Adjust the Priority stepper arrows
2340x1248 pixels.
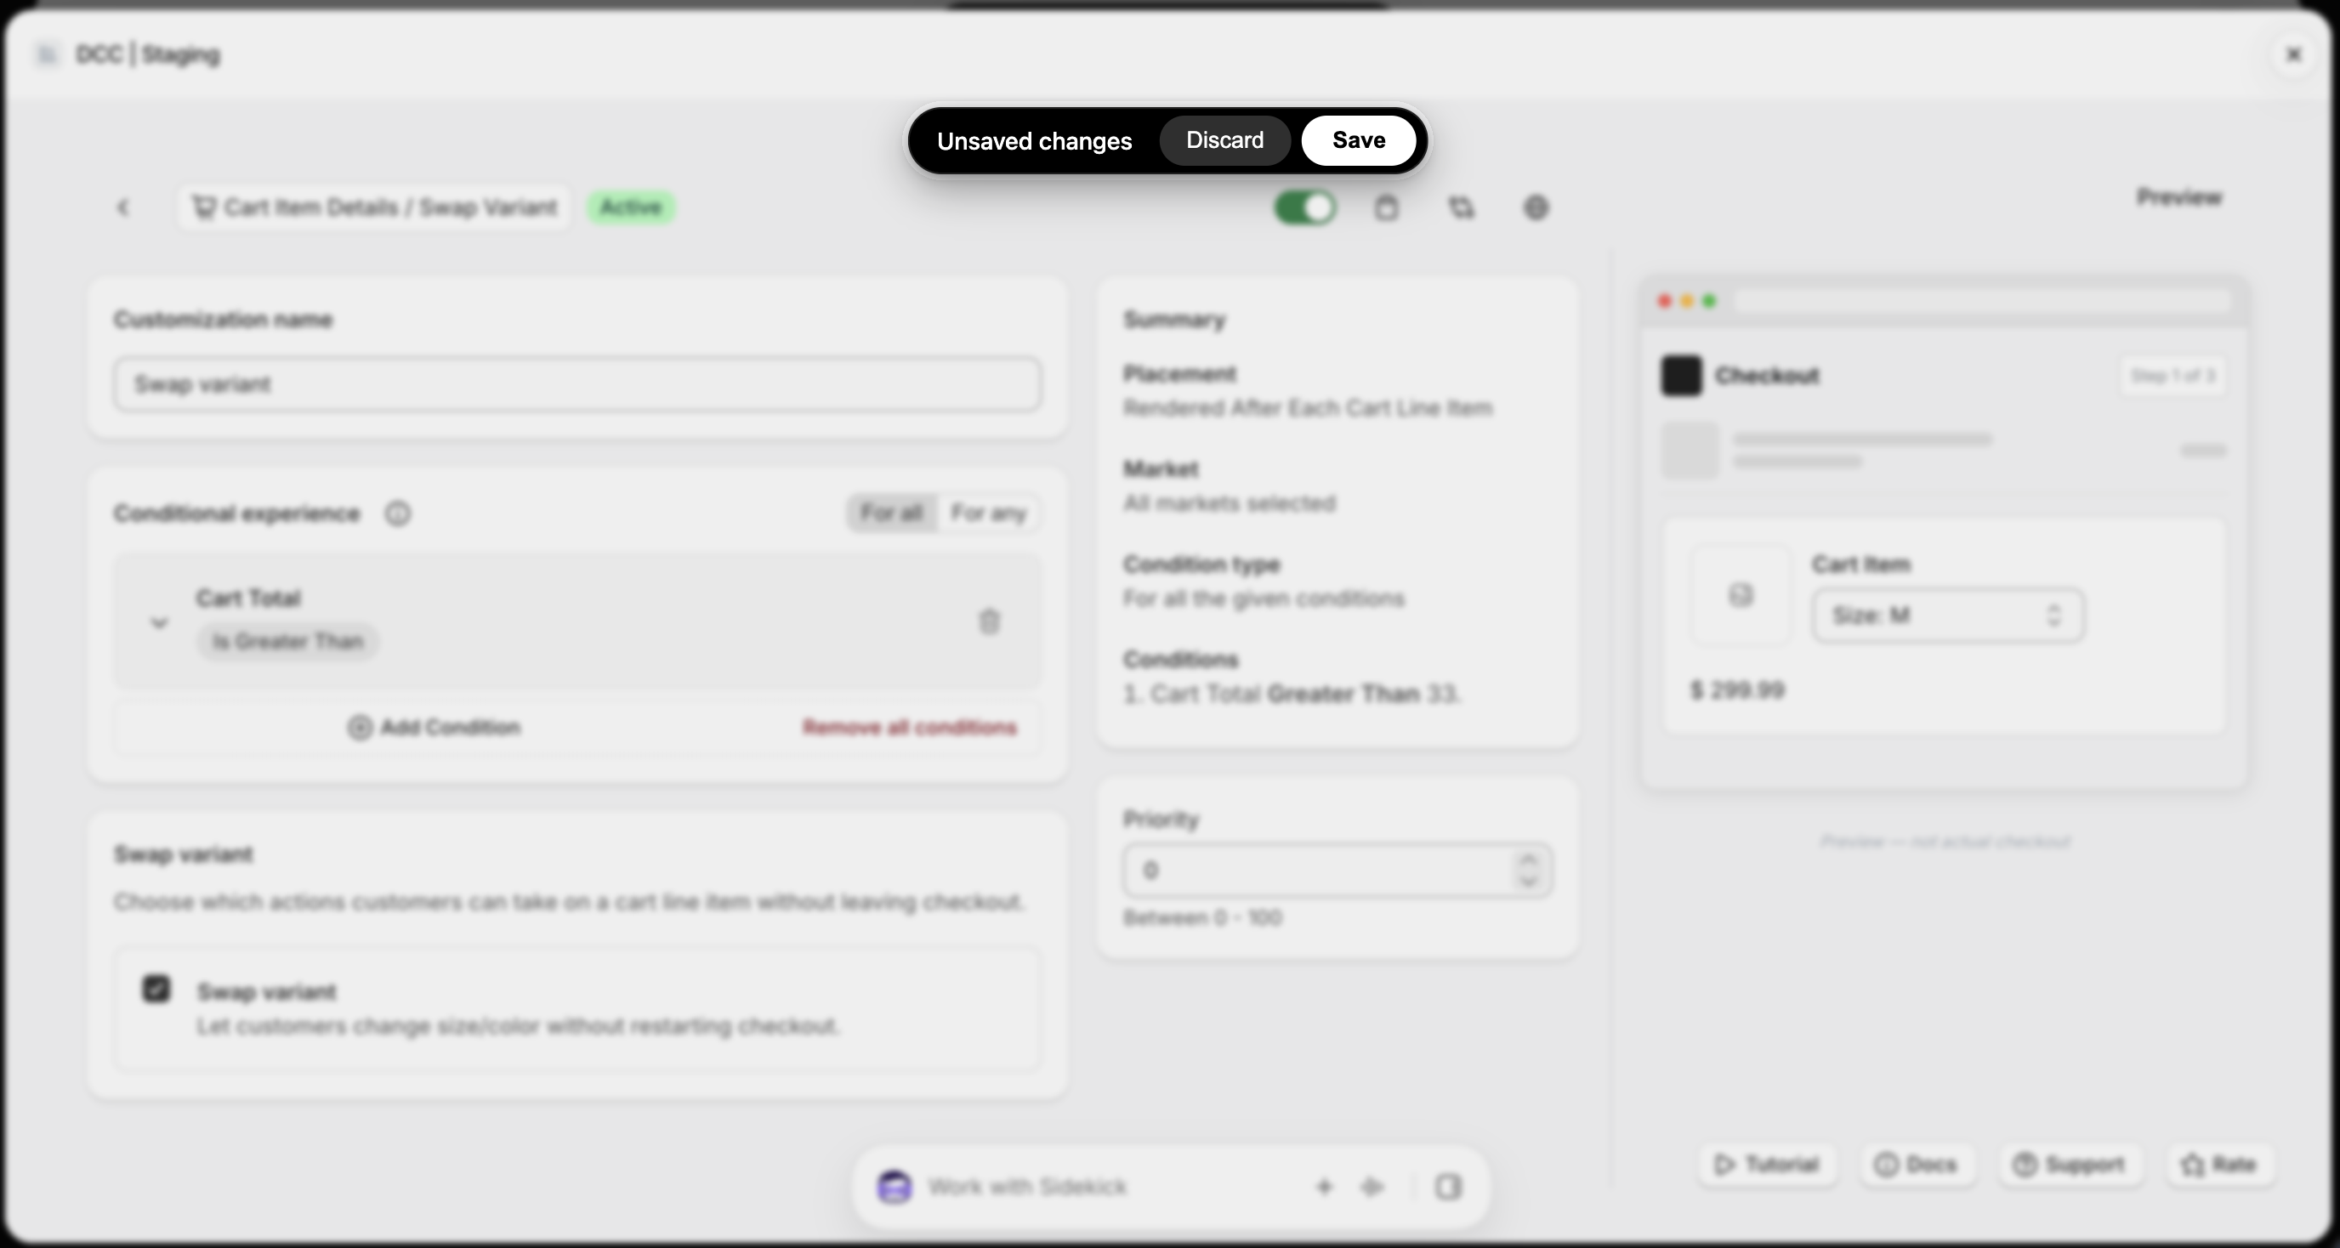(1528, 871)
